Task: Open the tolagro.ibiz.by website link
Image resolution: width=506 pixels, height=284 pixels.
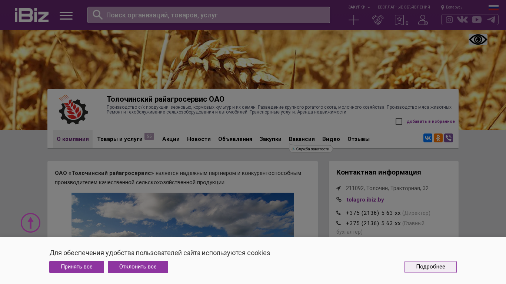Action: [365, 200]
